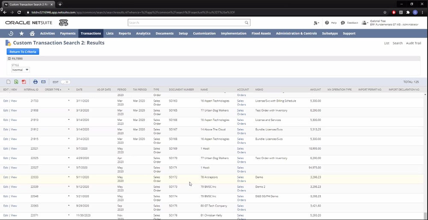
Task: Click the page title search icon
Action: pos(8,43)
